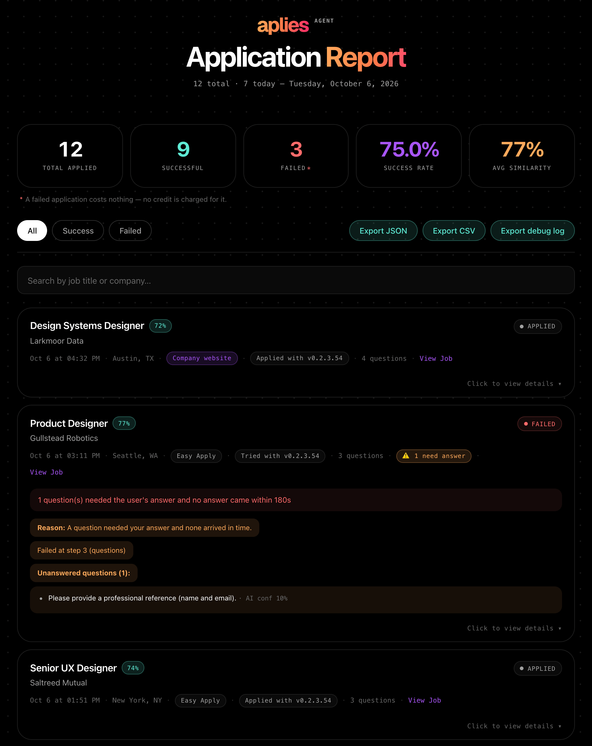592x746 pixels.
Task: Click Easy Apply badge on Gullstead Robotics
Action: point(196,456)
